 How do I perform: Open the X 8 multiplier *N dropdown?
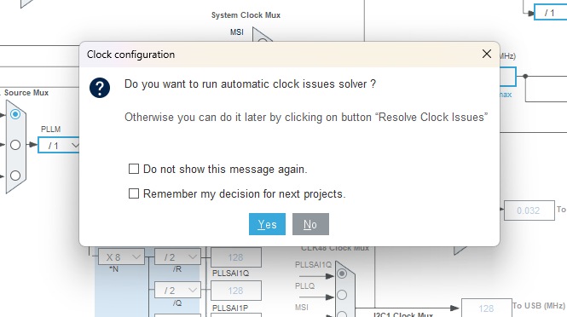[121, 257]
